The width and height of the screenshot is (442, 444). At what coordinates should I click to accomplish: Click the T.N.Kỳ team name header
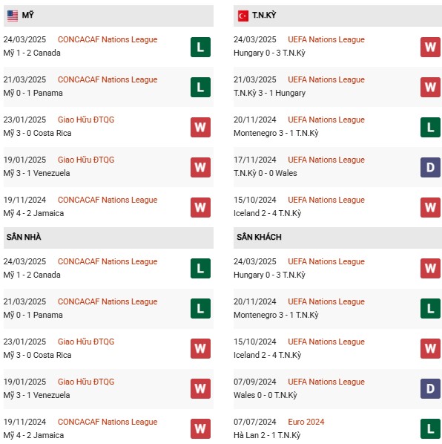[x=264, y=15]
